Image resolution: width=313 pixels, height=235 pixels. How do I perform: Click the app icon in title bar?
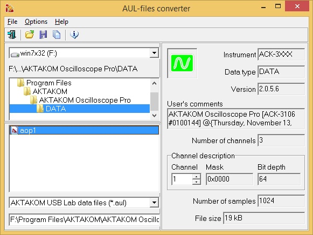[x=9, y=8]
